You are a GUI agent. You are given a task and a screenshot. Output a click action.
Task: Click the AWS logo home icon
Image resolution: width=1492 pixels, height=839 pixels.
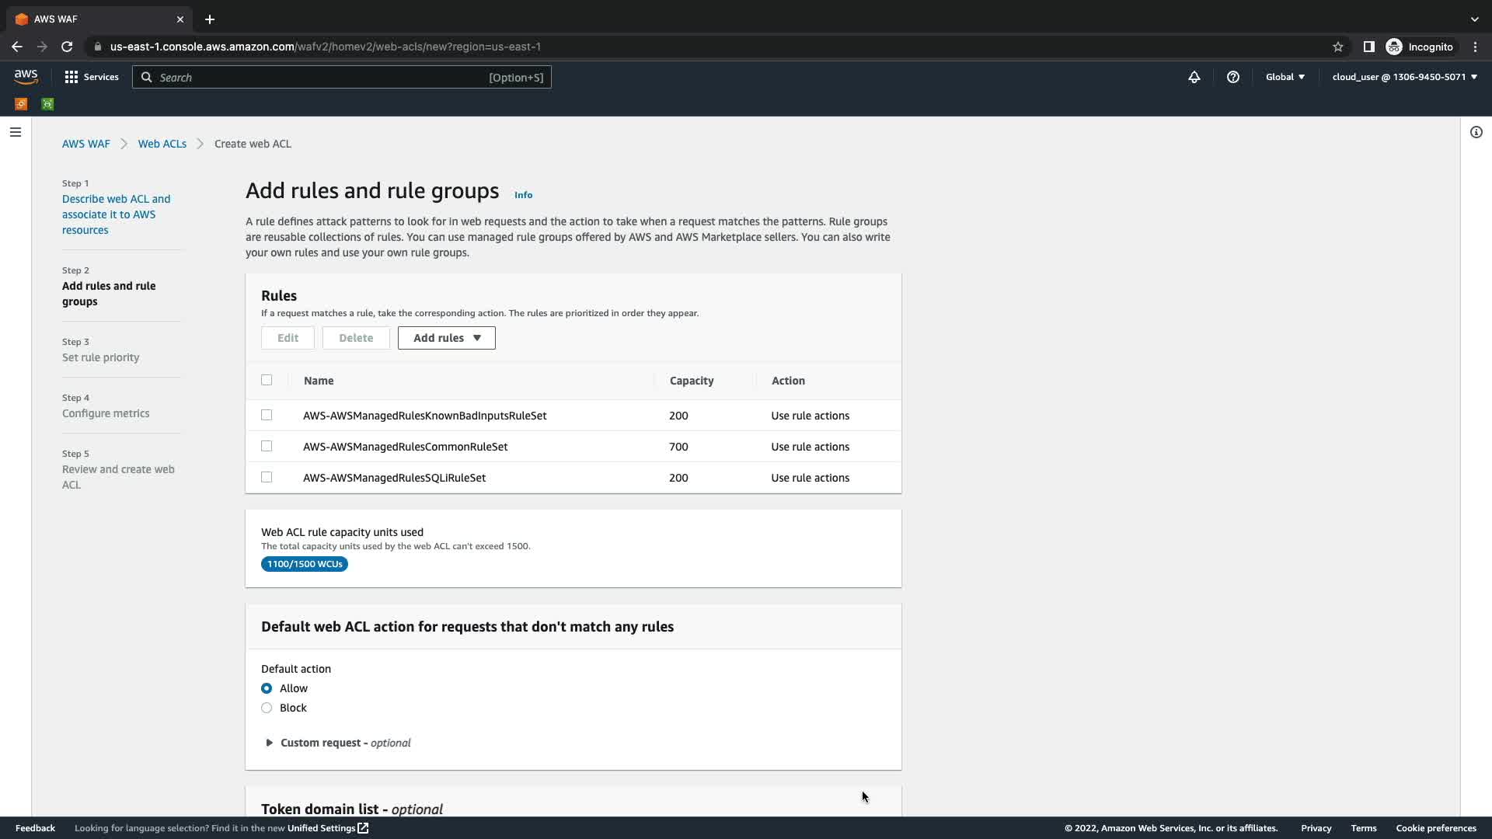[26, 76]
